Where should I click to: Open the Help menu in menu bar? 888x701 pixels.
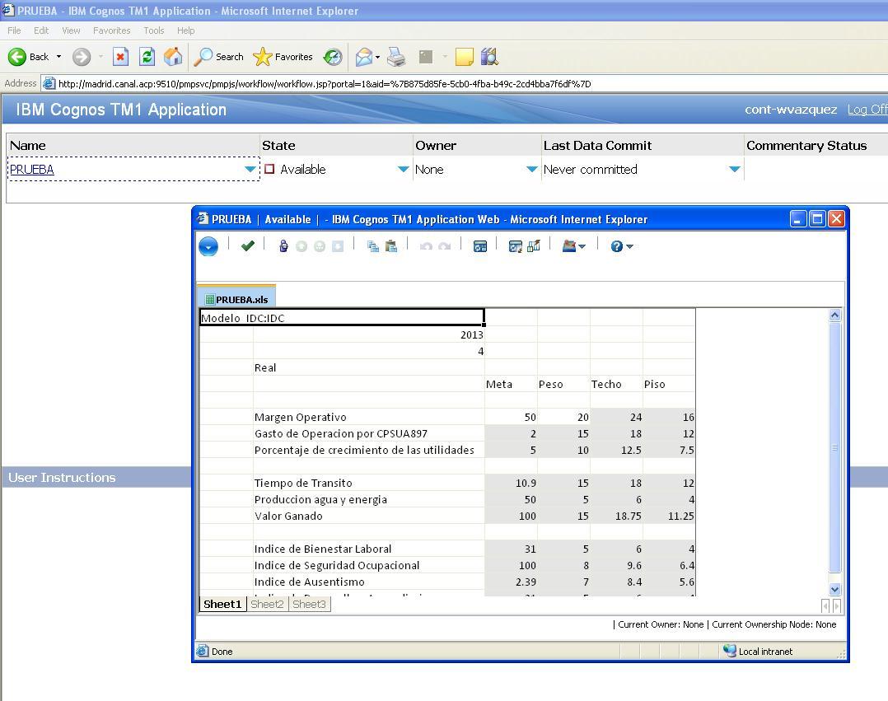[186, 30]
